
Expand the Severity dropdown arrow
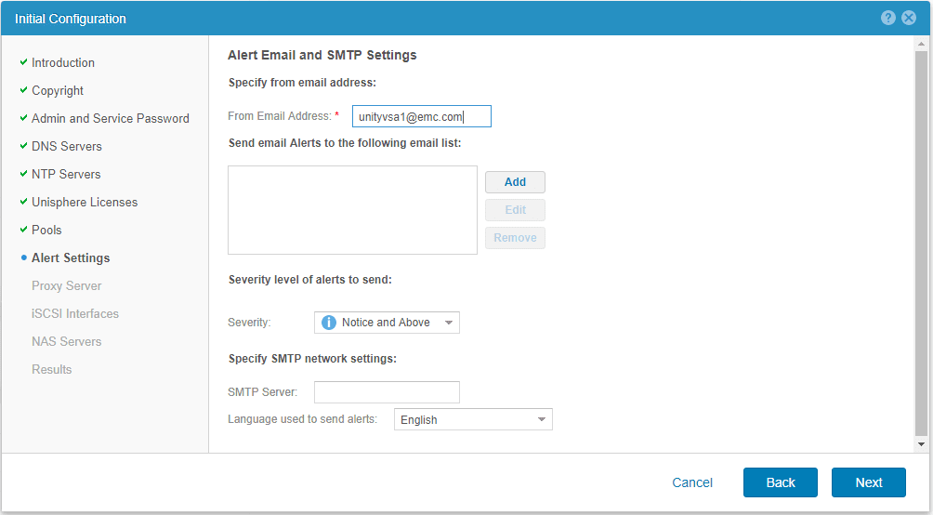(x=448, y=323)
